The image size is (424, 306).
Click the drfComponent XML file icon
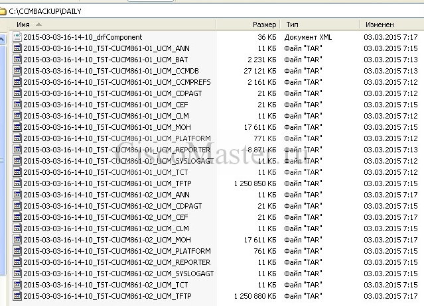tap(17, 37)
